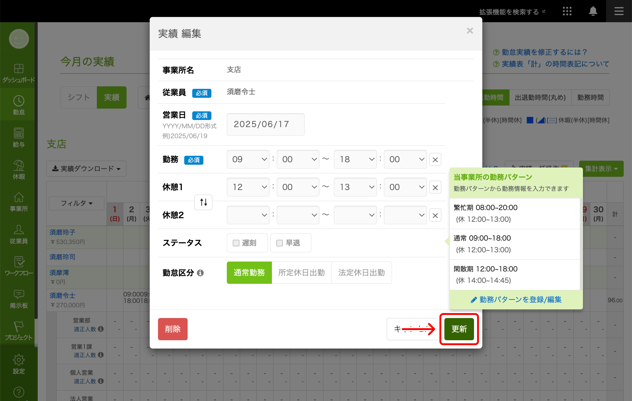
Task: Click the 勤怠区分 info icon
Action: click(200, 273)
